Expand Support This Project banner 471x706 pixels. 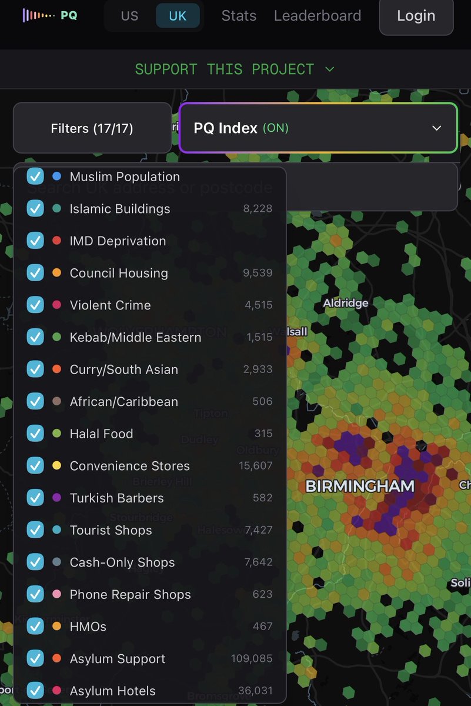[235, 69]
